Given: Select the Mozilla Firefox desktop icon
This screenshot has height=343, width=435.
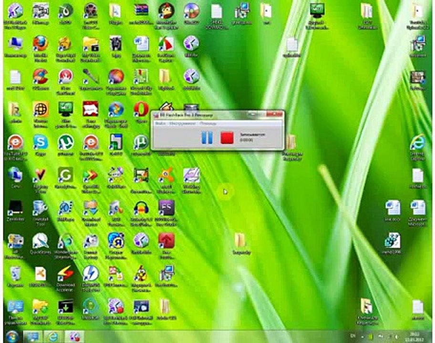Looking at the screenshot, I should [x=41, y=47].
